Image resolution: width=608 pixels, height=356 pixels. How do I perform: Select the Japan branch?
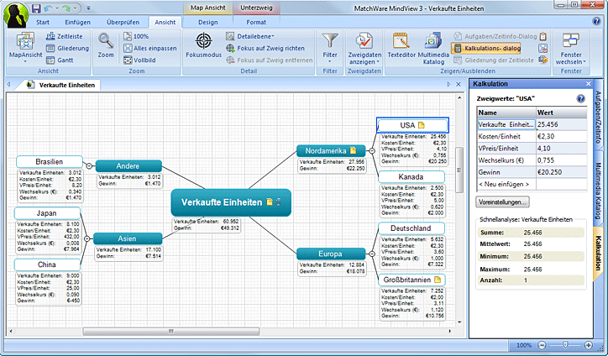point(47,213)
